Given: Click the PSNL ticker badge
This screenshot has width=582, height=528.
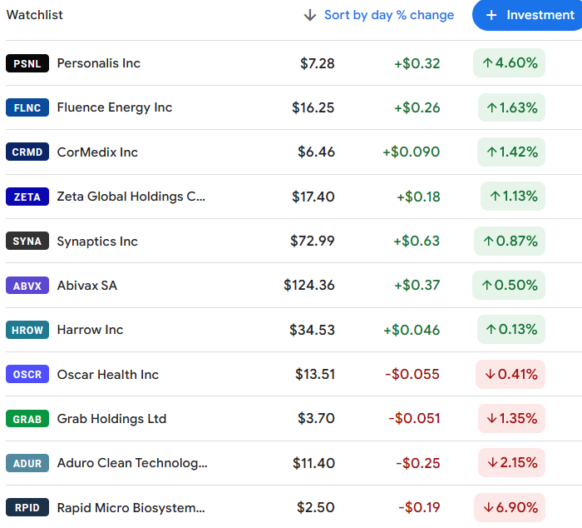Looking at the screenshot, I should pos(27,63).
